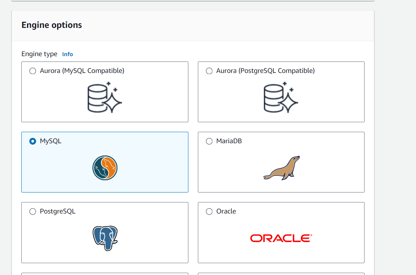416x275 pixels.
Task: Click the MySQL dolphin logo
Action: 105,168
